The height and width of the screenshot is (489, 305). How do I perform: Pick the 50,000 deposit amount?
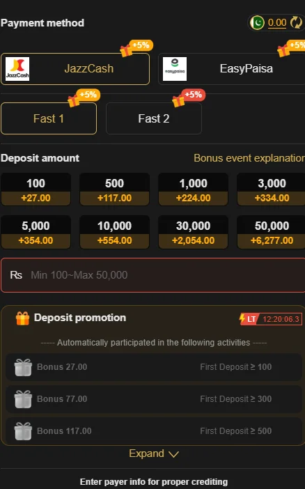[271, 233]
